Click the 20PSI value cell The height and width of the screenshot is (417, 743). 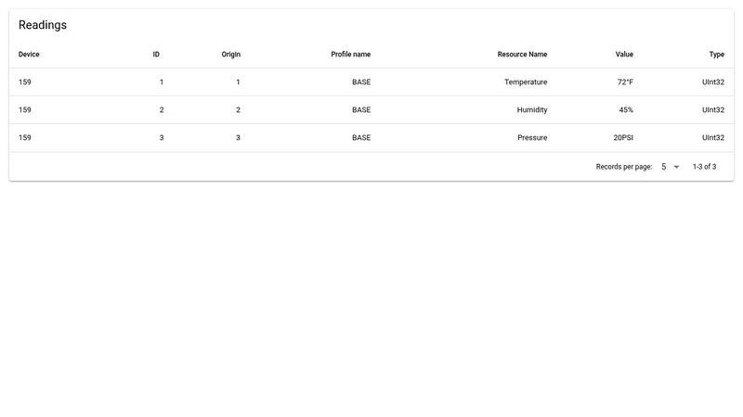tap(622, 138)
